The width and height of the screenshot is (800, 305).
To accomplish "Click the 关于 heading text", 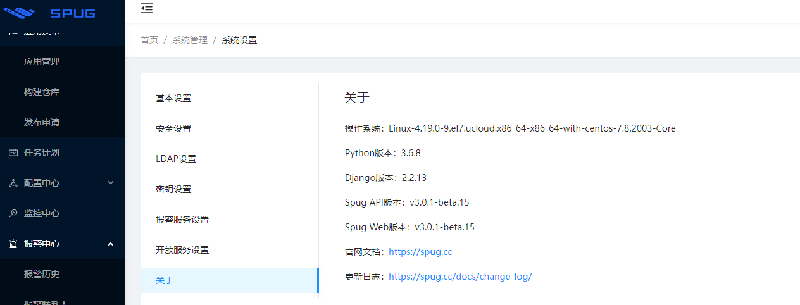I will tap(357, 97).
